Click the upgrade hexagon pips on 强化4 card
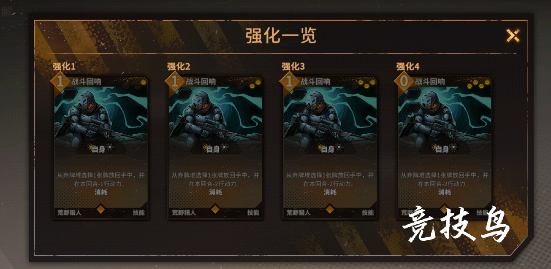Screen dimensions: 551x269 pos(479,83)
